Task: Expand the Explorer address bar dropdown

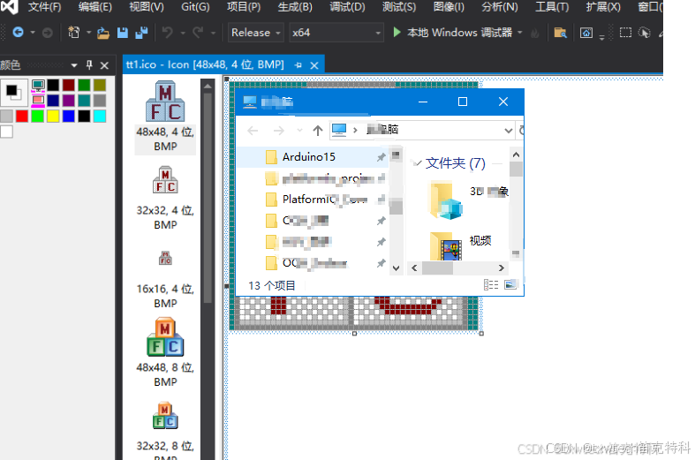Action: (508, 131)
